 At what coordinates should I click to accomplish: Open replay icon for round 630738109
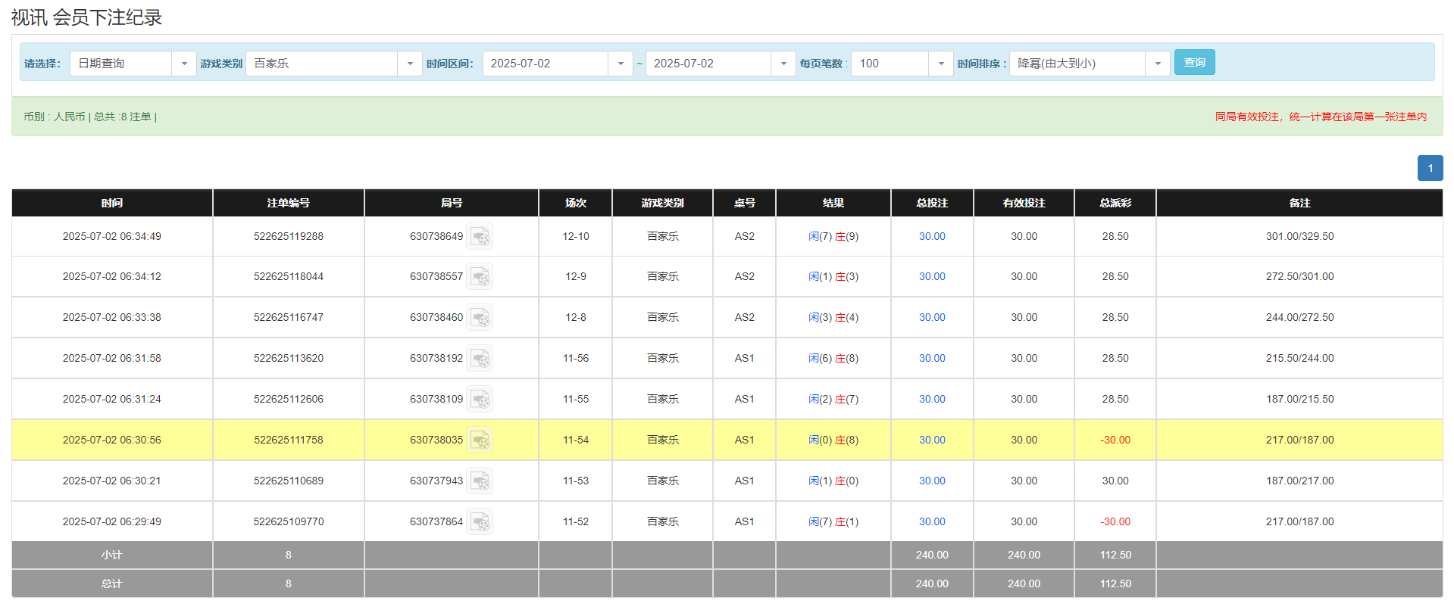(480, 400)
